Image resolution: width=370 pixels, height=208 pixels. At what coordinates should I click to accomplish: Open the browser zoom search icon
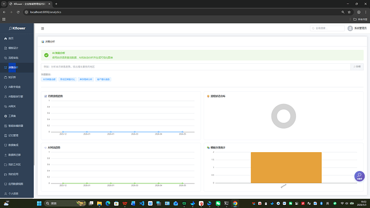coord(343,12)
